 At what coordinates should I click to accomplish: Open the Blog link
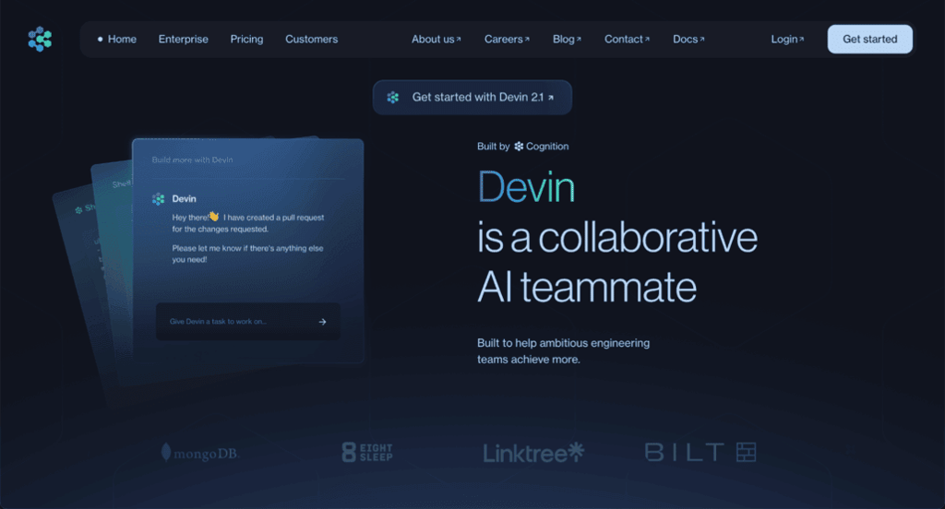coord(568,39)
